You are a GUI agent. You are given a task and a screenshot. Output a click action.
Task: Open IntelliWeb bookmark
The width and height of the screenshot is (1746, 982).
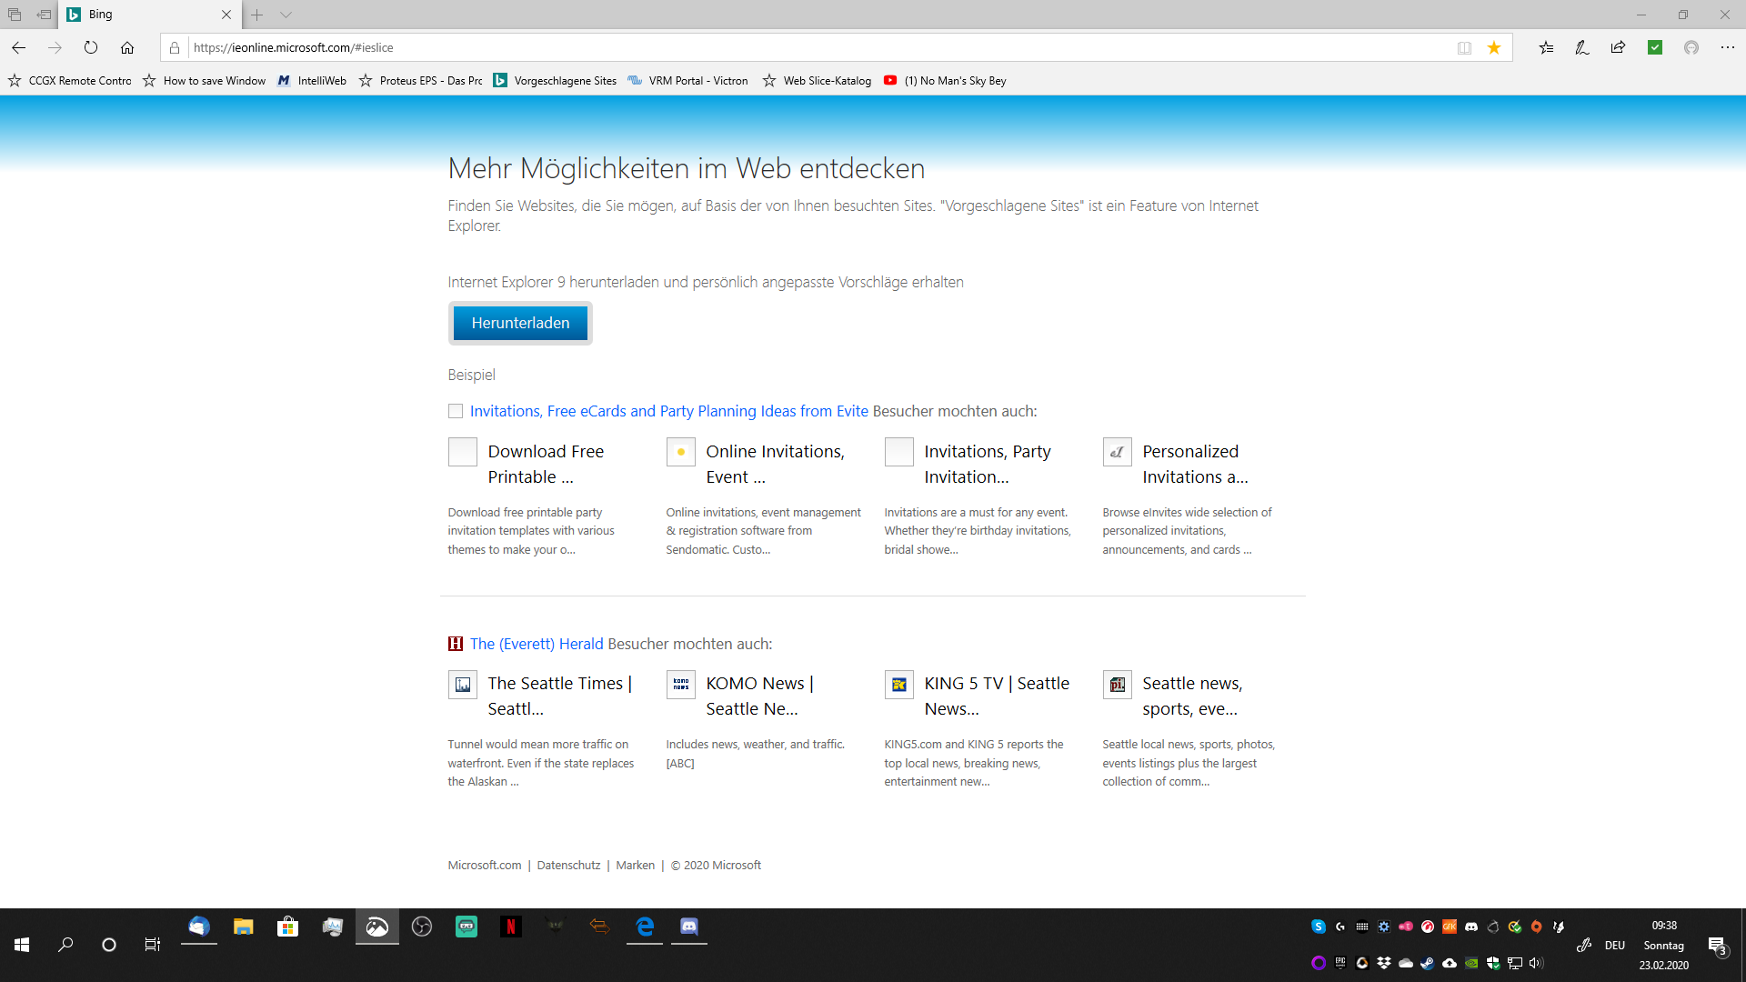312,81
